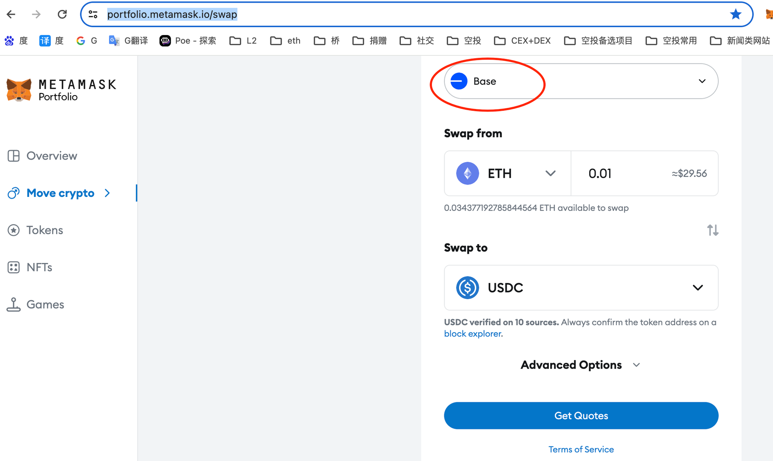Click the Get Quotes button
The image size is (773, 461).
click(x=581, y=416)
